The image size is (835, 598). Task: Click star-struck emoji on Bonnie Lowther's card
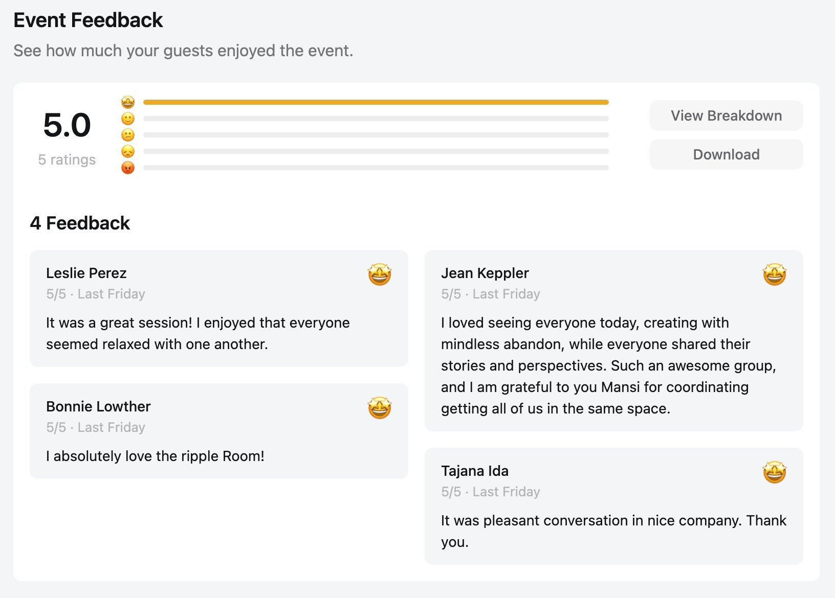tap(380, 408)
